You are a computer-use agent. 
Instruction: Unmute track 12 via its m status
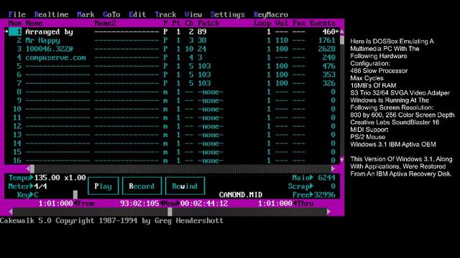point(165,126)
